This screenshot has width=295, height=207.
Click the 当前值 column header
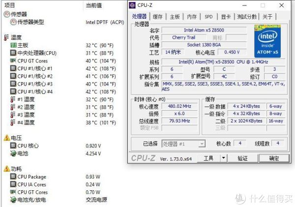[94, 5]
